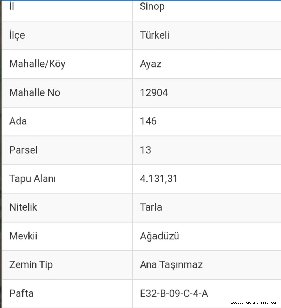Click the Ağadüzü location value
Viewport: 281px width, 308px height.
159,236
